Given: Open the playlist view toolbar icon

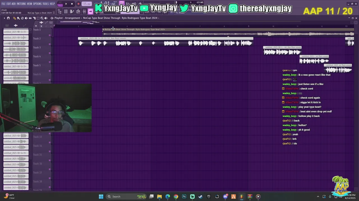Looking at the screenshot, I should [x=78, y=11].
